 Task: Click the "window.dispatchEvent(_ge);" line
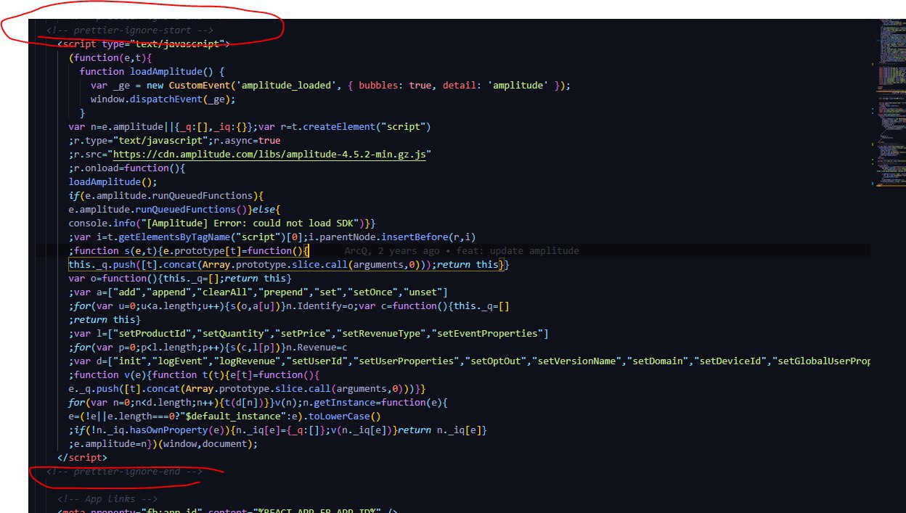[163, 99]
